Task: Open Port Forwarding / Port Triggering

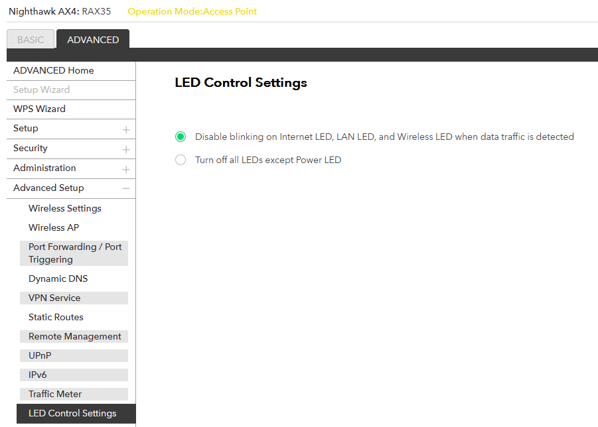Action: point(74,253)
